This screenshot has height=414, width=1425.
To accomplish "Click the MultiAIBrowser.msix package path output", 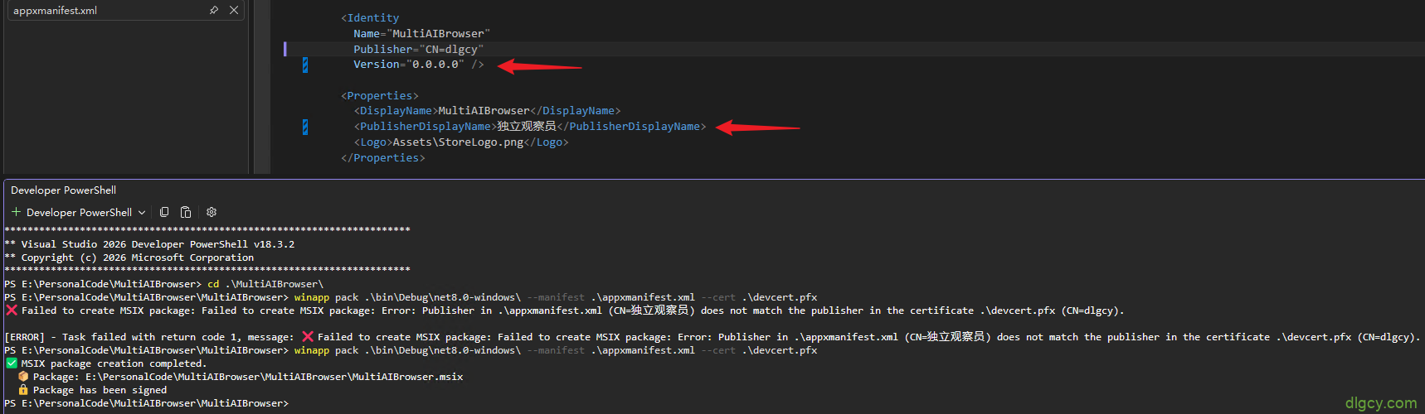I will point(274,377).
